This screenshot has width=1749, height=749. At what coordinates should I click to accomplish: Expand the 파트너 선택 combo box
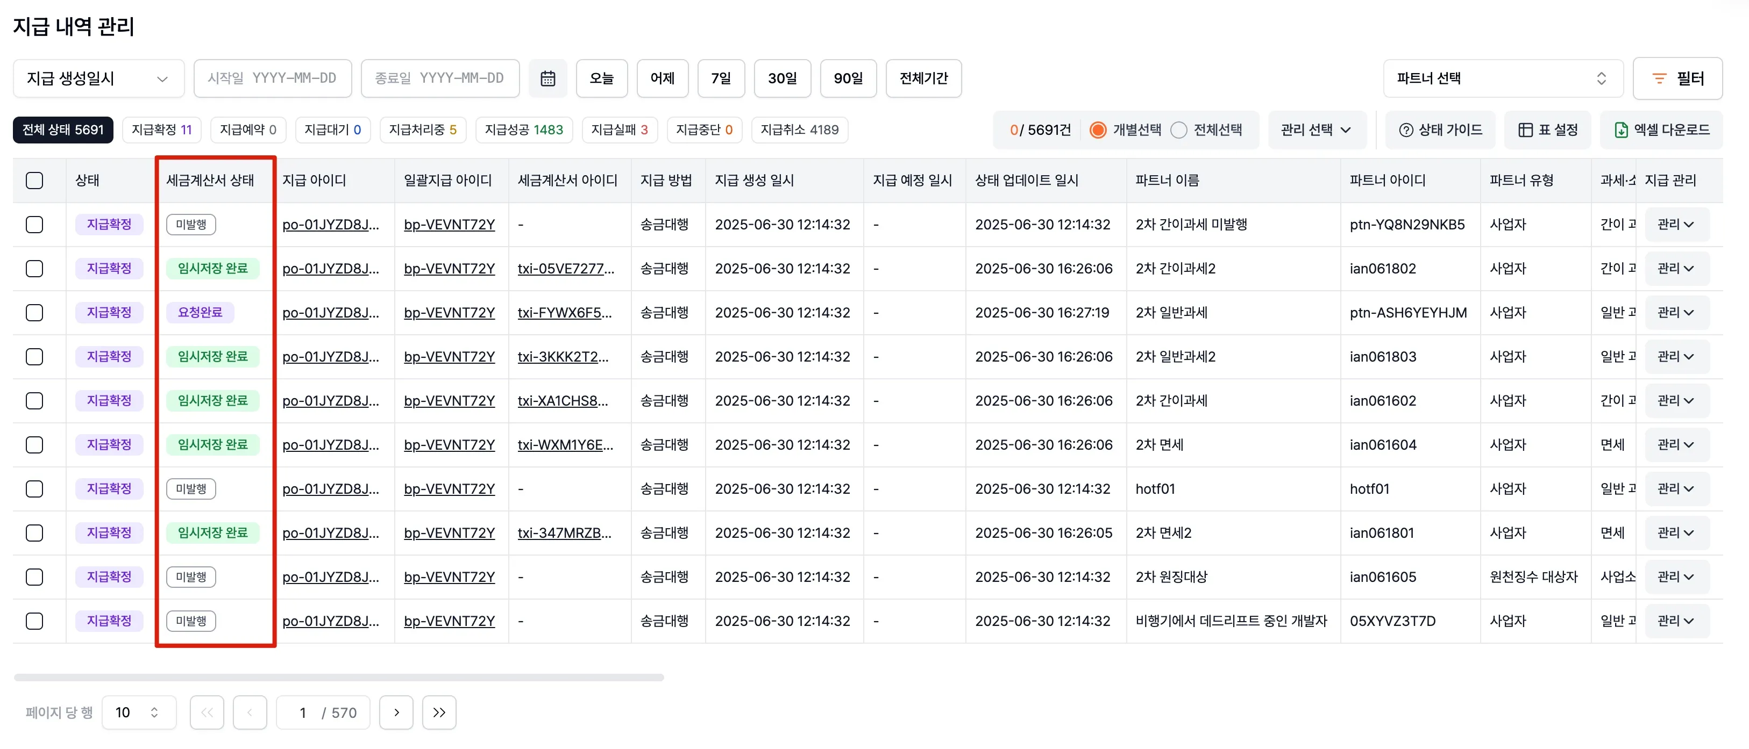[1503, 78]
